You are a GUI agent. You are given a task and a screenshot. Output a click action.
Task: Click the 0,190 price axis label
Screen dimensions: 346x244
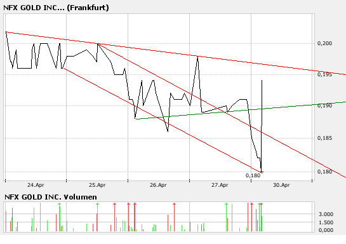(324, 105)
